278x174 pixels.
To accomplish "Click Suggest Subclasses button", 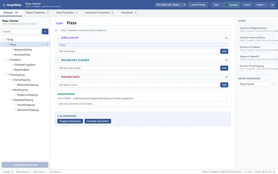I will pyautogui.click(x=70, y=121).
